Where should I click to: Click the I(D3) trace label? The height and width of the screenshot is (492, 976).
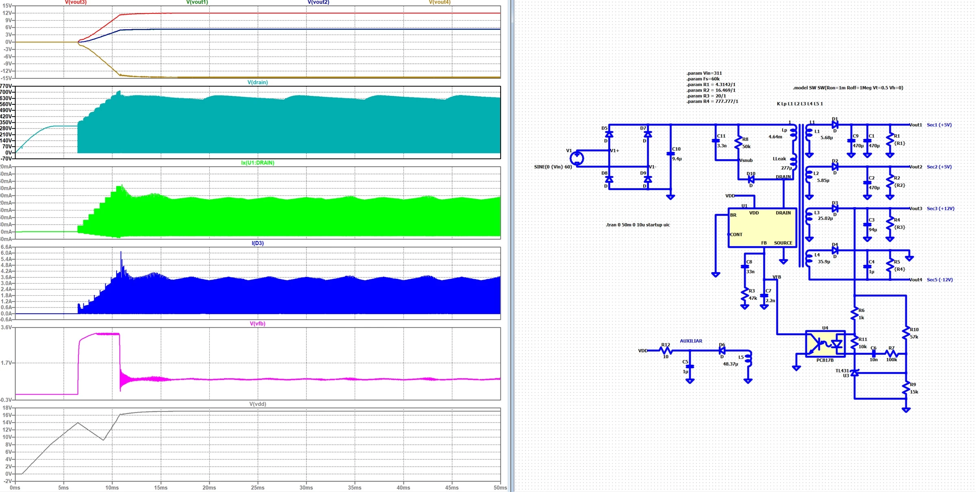pyautogui.click(x=258, y=243)
